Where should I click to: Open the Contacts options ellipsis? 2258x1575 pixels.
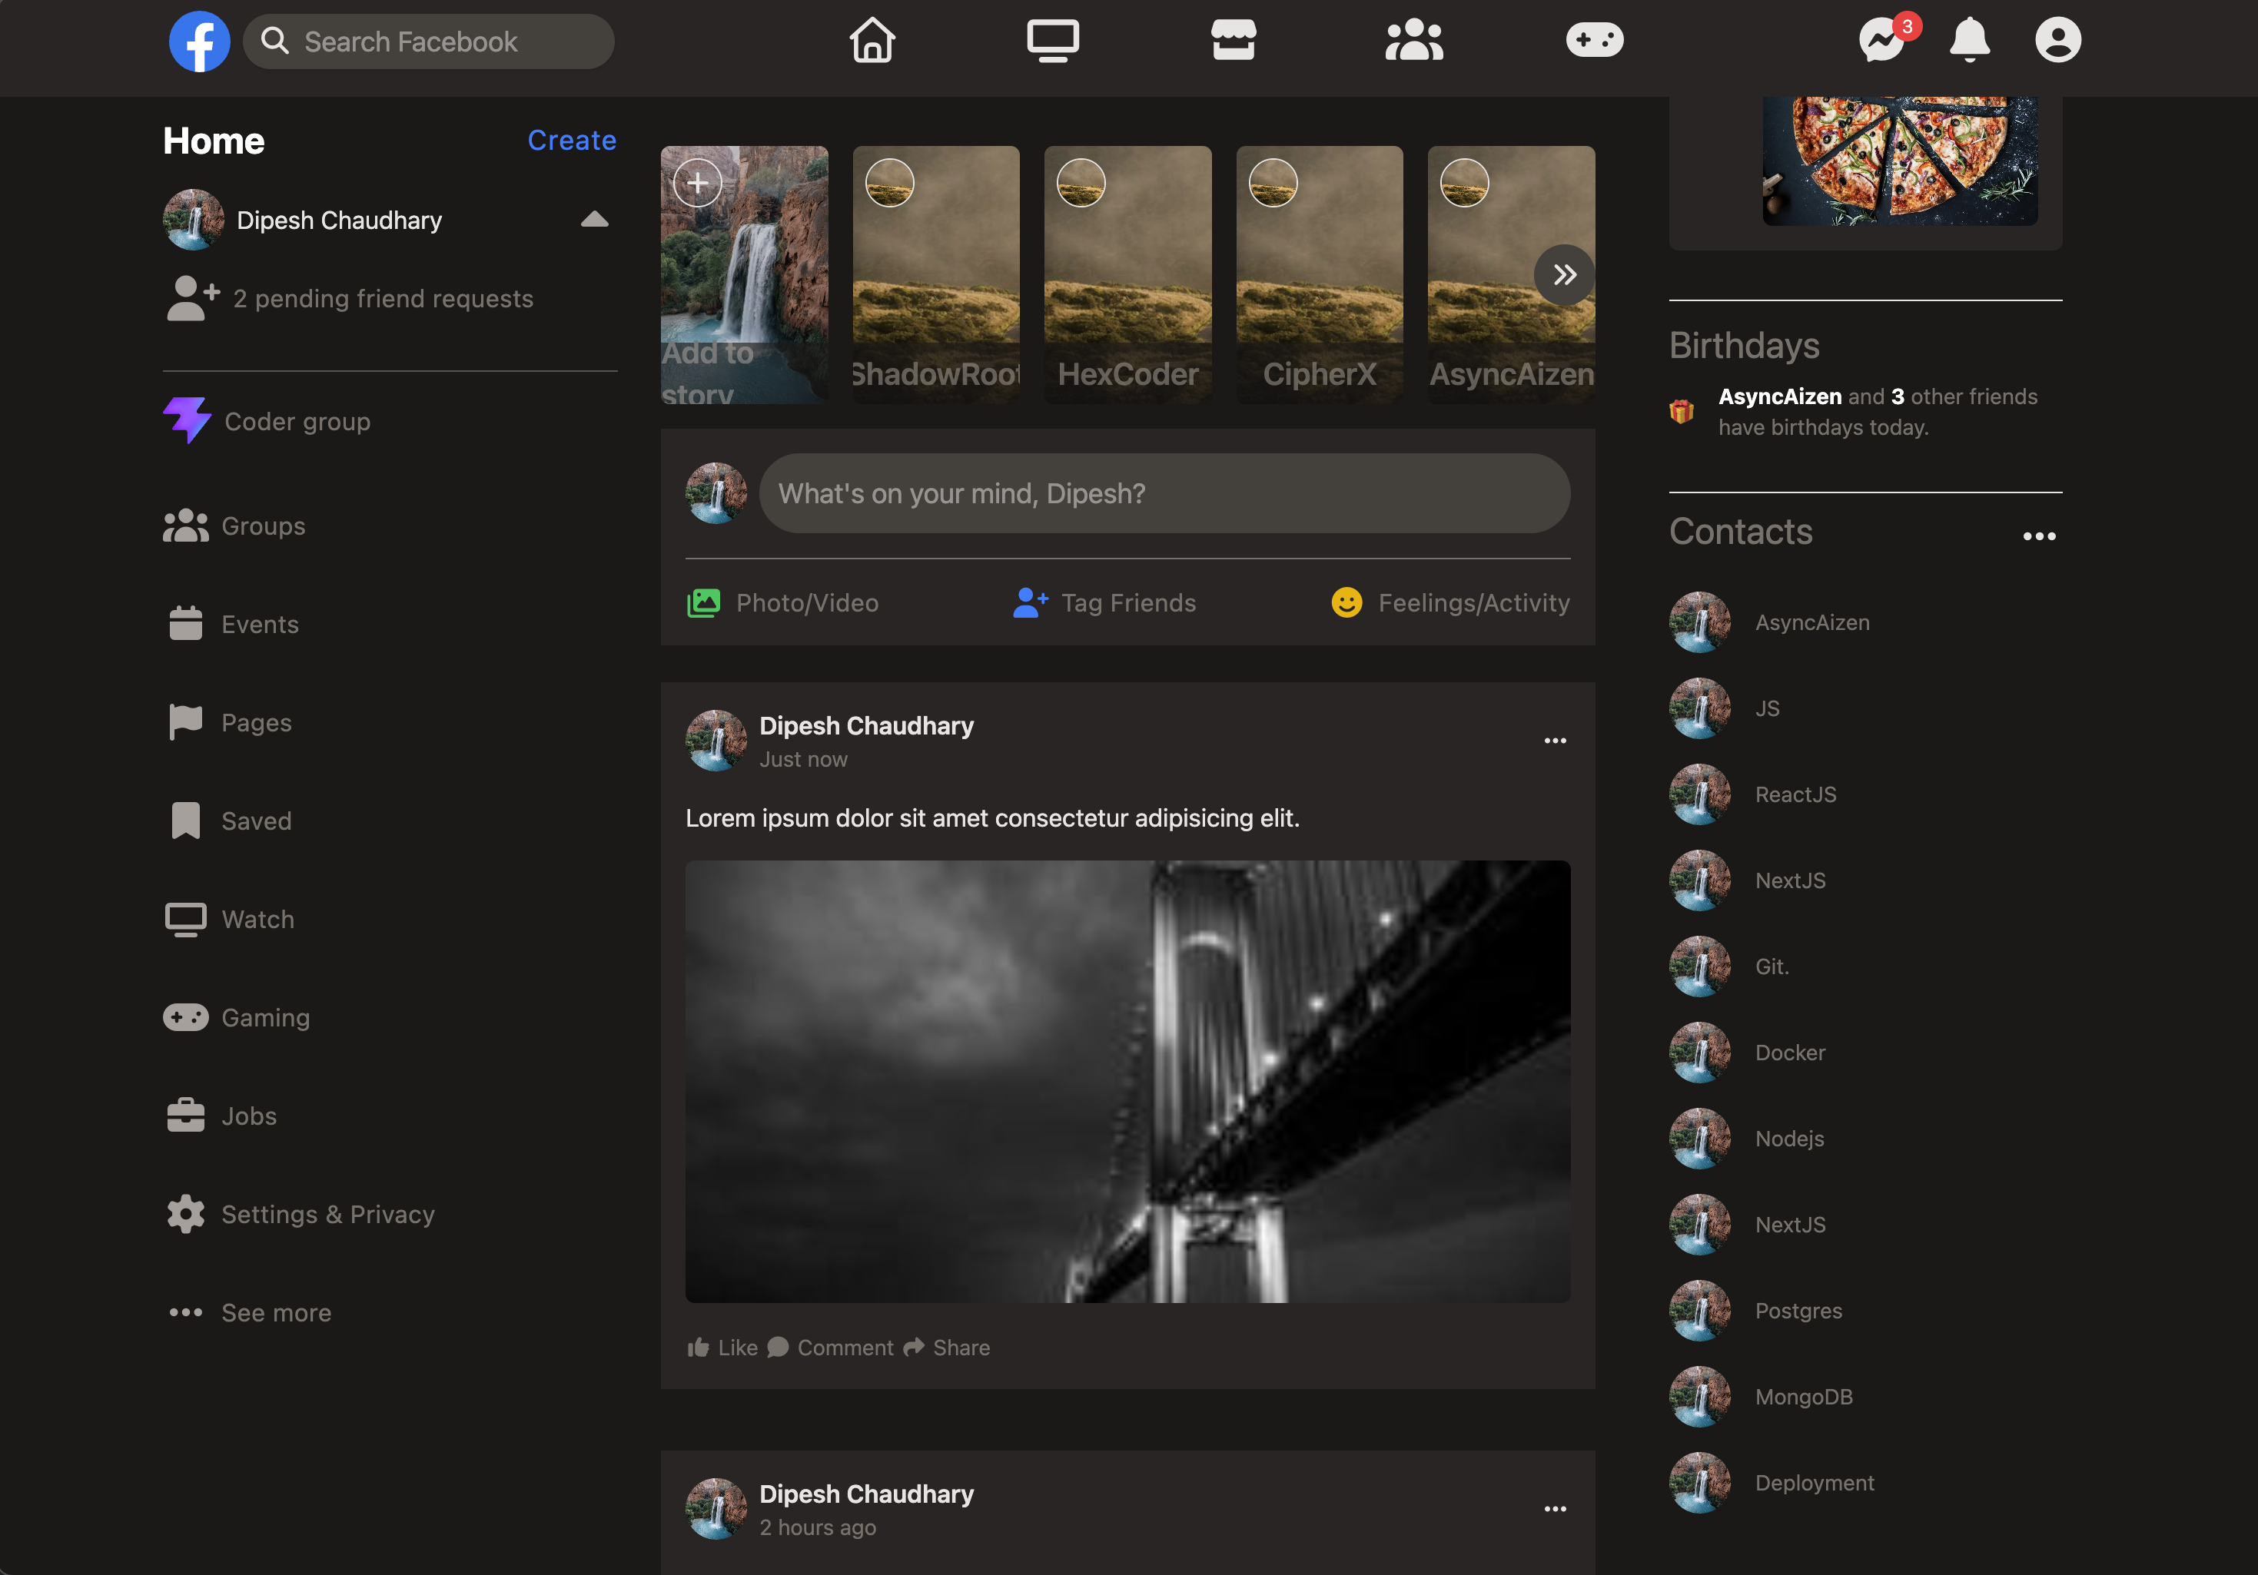pyautogui.click(x=2039, y=535)
